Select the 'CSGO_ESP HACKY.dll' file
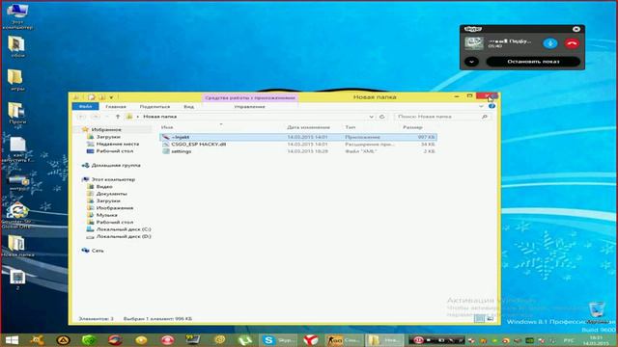 tap(298, 145)
